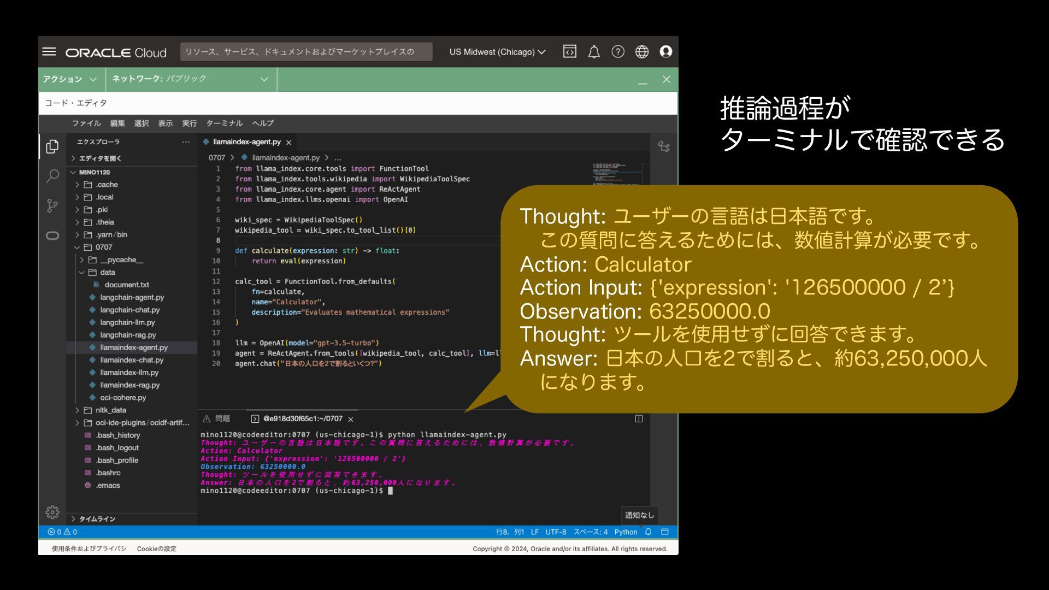The height and width of the screenshot is (590, 1049).
Task: Open langchain-rag.py in the explorer
Action: (x=128, y=335)
